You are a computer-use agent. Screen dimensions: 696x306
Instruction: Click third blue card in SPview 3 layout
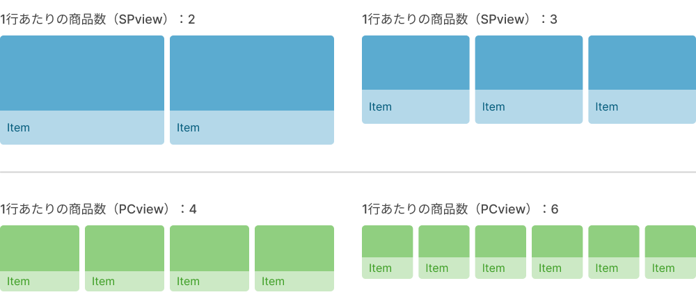click(x=642, y=79)
